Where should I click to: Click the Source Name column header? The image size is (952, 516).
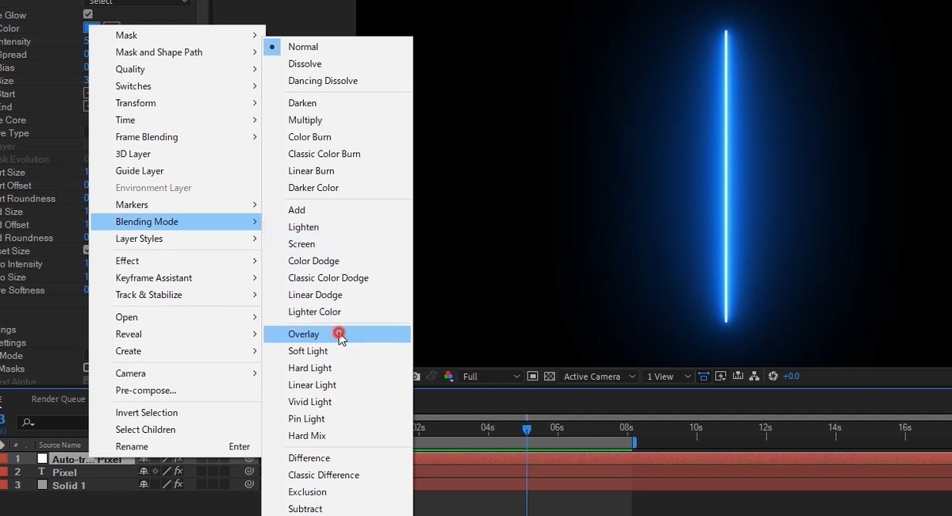(x=59, y=445)
